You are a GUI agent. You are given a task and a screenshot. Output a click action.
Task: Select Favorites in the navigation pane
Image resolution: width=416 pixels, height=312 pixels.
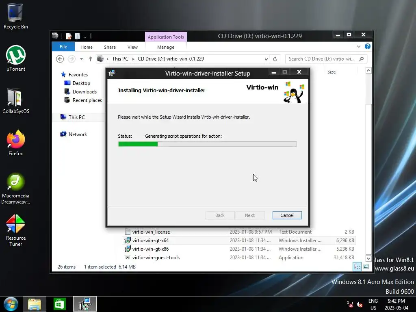click(78, 75)
